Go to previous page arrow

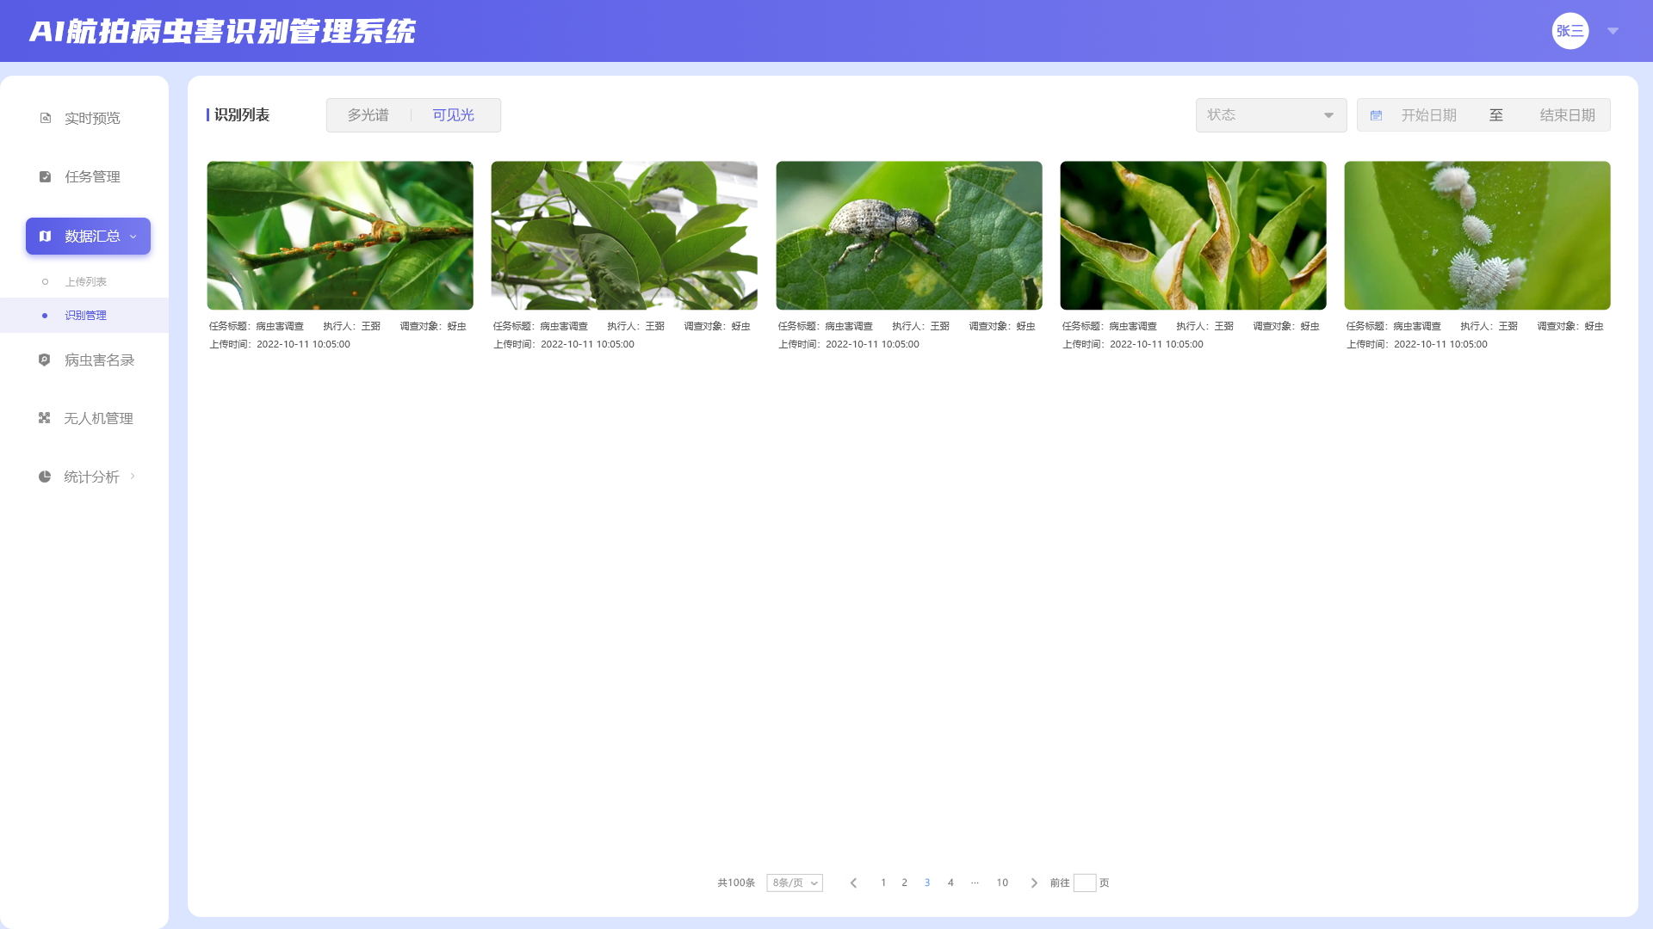853,883
